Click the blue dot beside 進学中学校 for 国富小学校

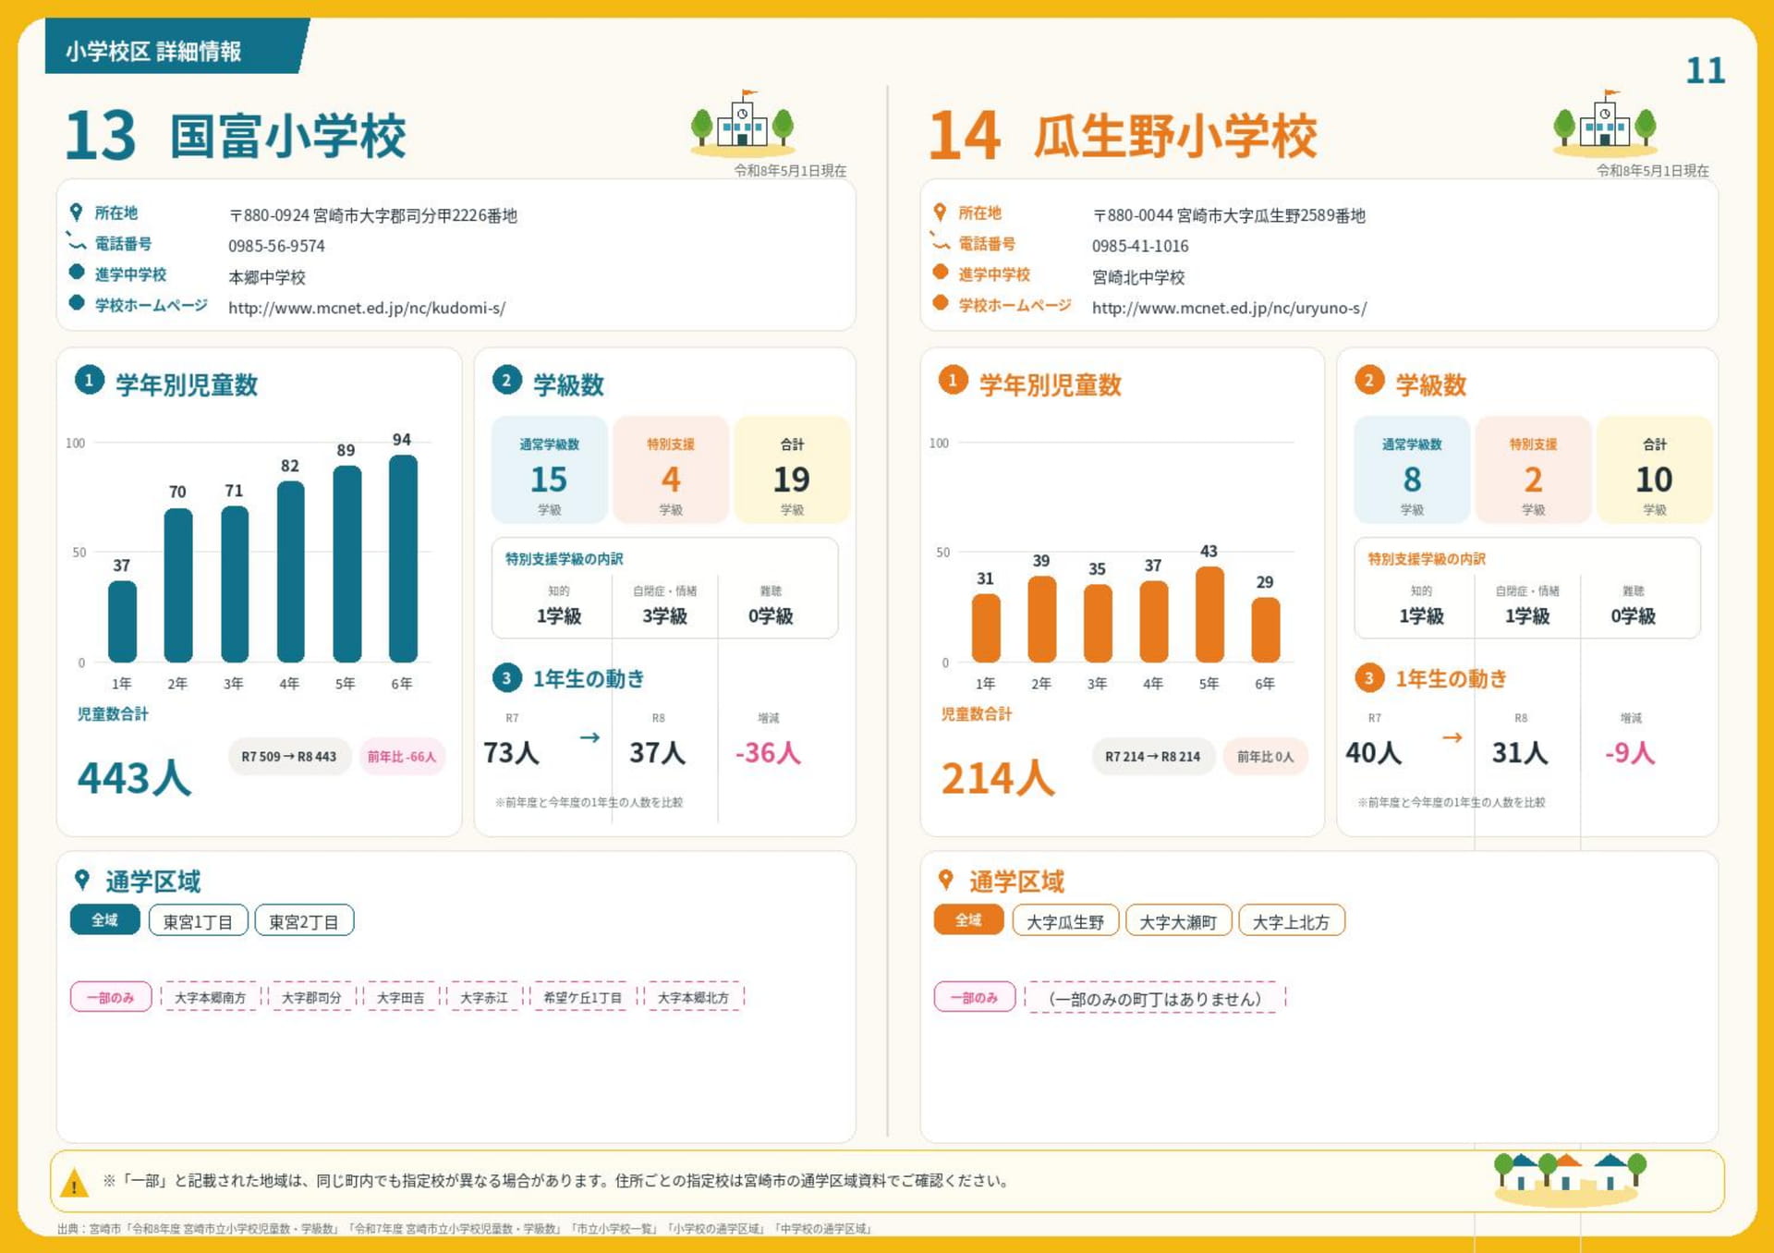(x=77, y=272)
